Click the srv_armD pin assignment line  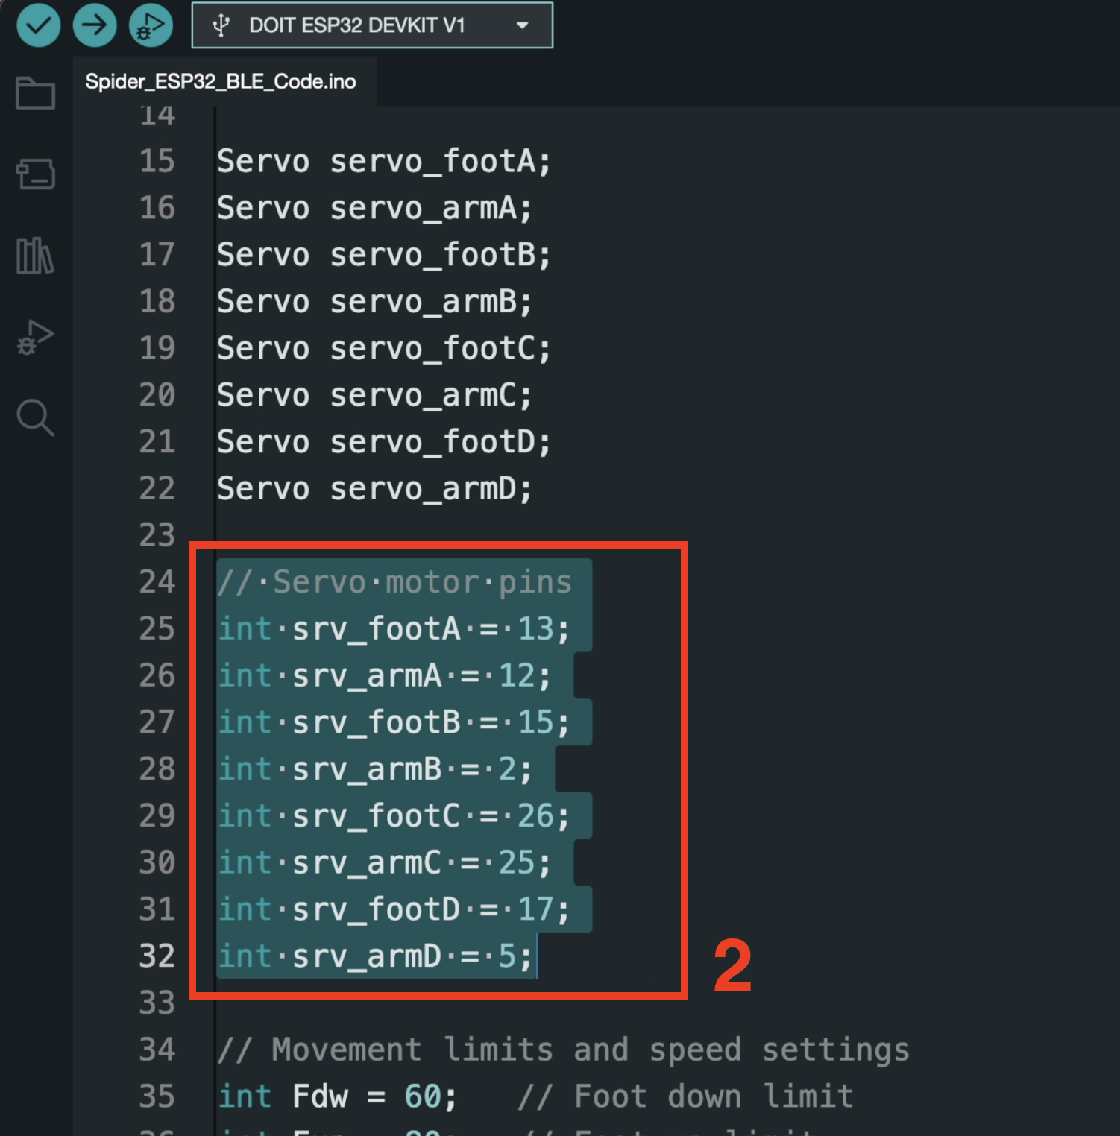(374, 956)
